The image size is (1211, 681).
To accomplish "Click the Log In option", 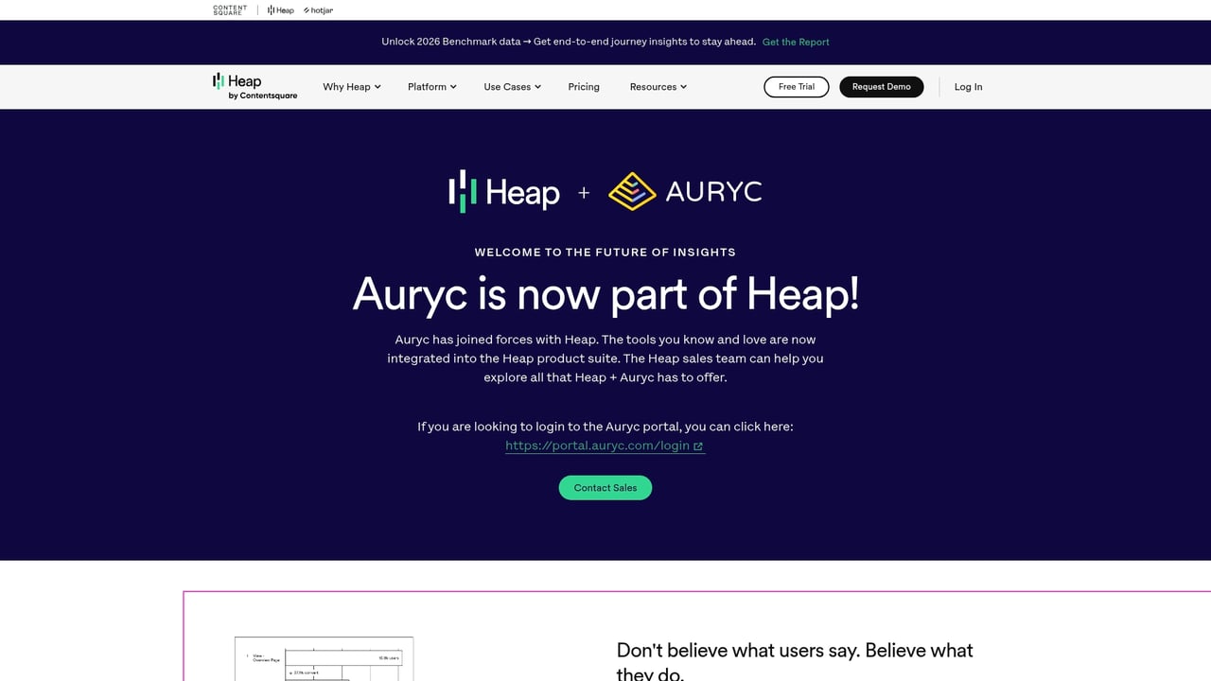I will click(968, 86).
